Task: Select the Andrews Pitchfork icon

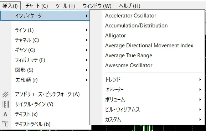Action: (5, 94)
